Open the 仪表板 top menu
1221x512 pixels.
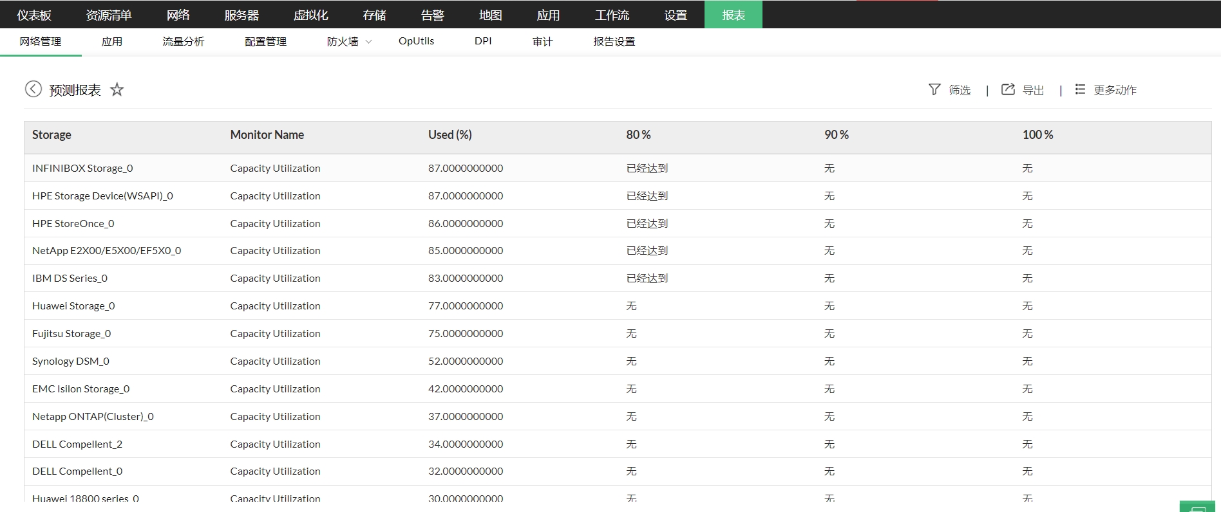[34, 15]
